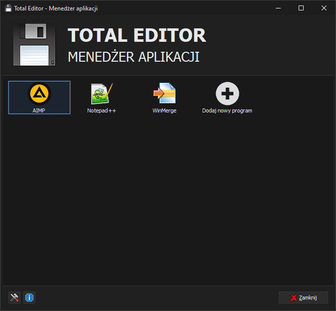Add a new program with plus icon
This screenshot has height=311, width=336.
tap(227, 98)
